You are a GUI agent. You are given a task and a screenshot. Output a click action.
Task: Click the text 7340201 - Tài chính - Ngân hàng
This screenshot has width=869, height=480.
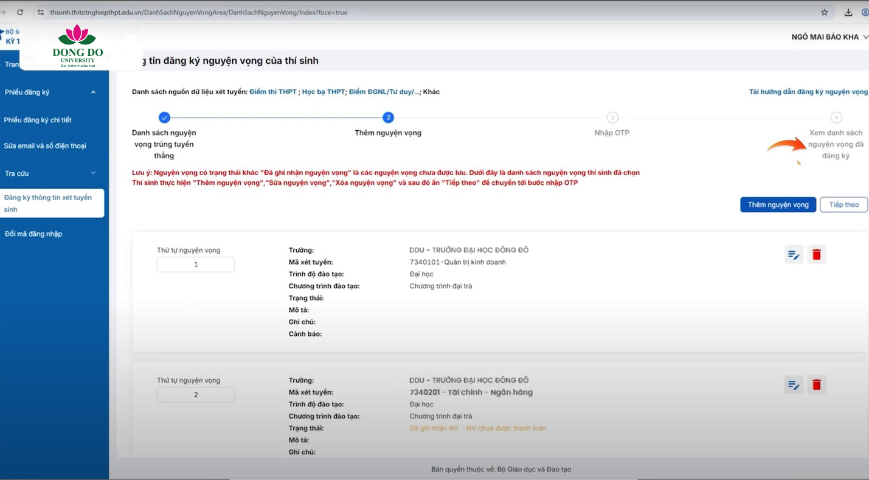point(471,392)
